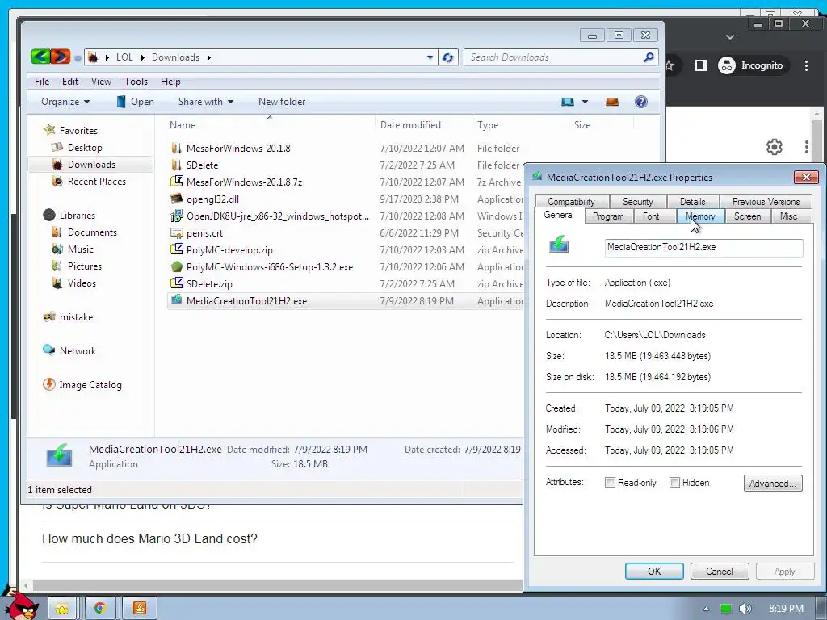This screenshot has width=827, height=620.
Task: Click the Libraries icon in navigation pane
Action: coord(49,215)
